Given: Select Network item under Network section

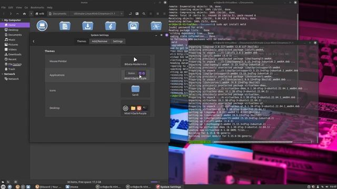Looking at the screenshot, I should pyautogui.click(x=15, y=79).
